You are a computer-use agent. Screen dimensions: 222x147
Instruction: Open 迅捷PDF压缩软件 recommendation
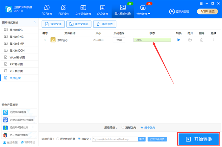click(x=19, y=127)
